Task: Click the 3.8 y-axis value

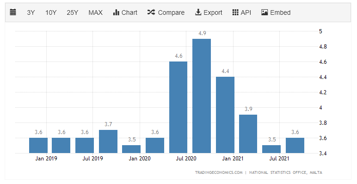Action: click(x=323, y=123)
